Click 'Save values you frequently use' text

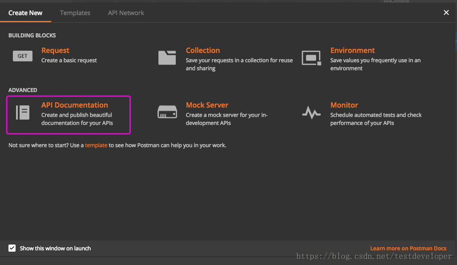tap(376, 64)
